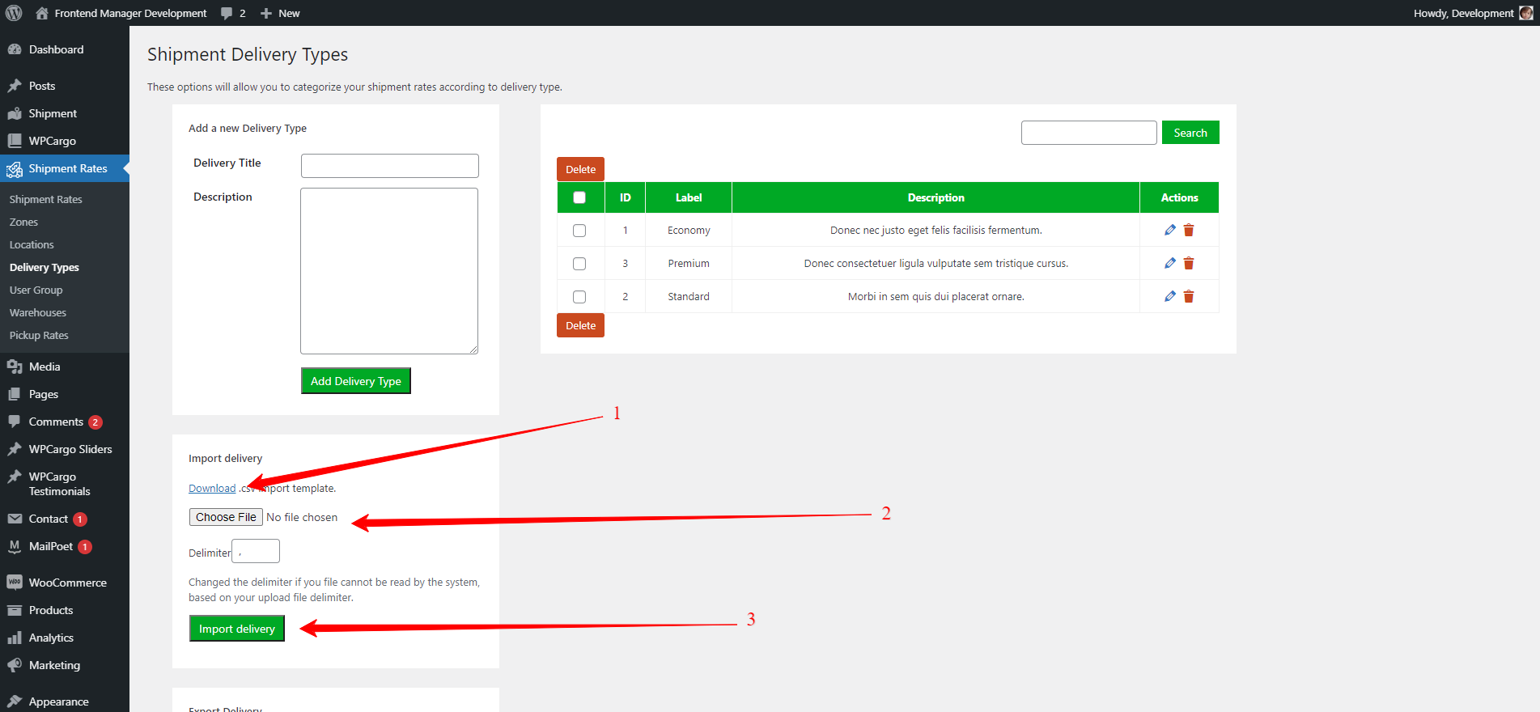Click Download link for csv import template
This screenshot has width=1540, height=712.
point(212,489)
